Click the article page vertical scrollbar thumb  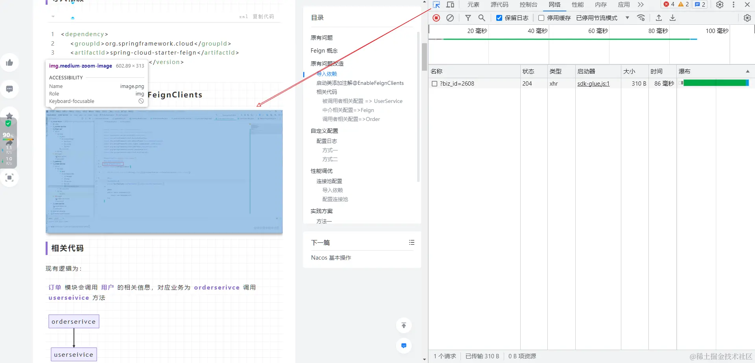point(424,57)
